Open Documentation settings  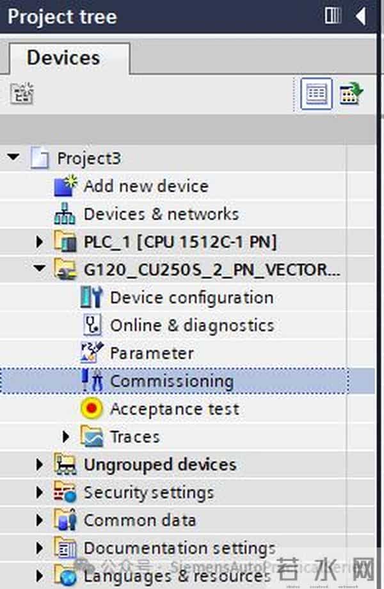pyautogui.click(x=179, y=548)
